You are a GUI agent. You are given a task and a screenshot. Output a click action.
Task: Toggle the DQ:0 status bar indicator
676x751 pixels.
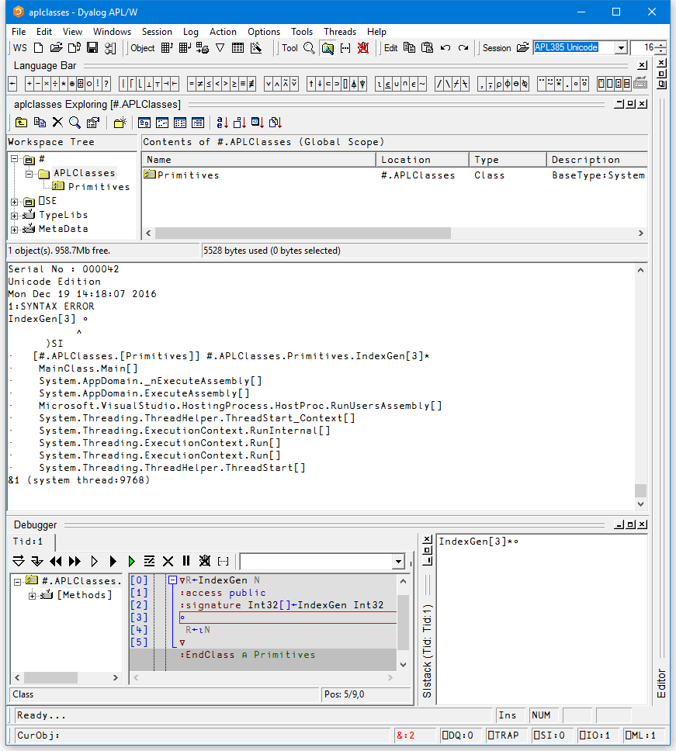click(457, 735)
